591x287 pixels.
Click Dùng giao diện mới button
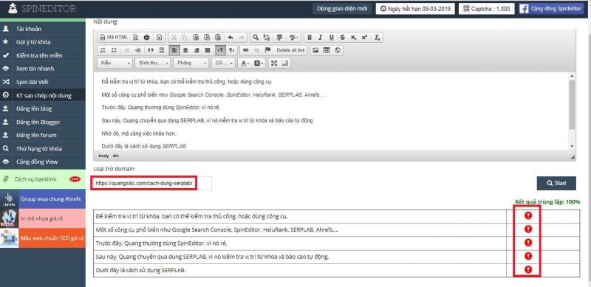pos(342,9)
